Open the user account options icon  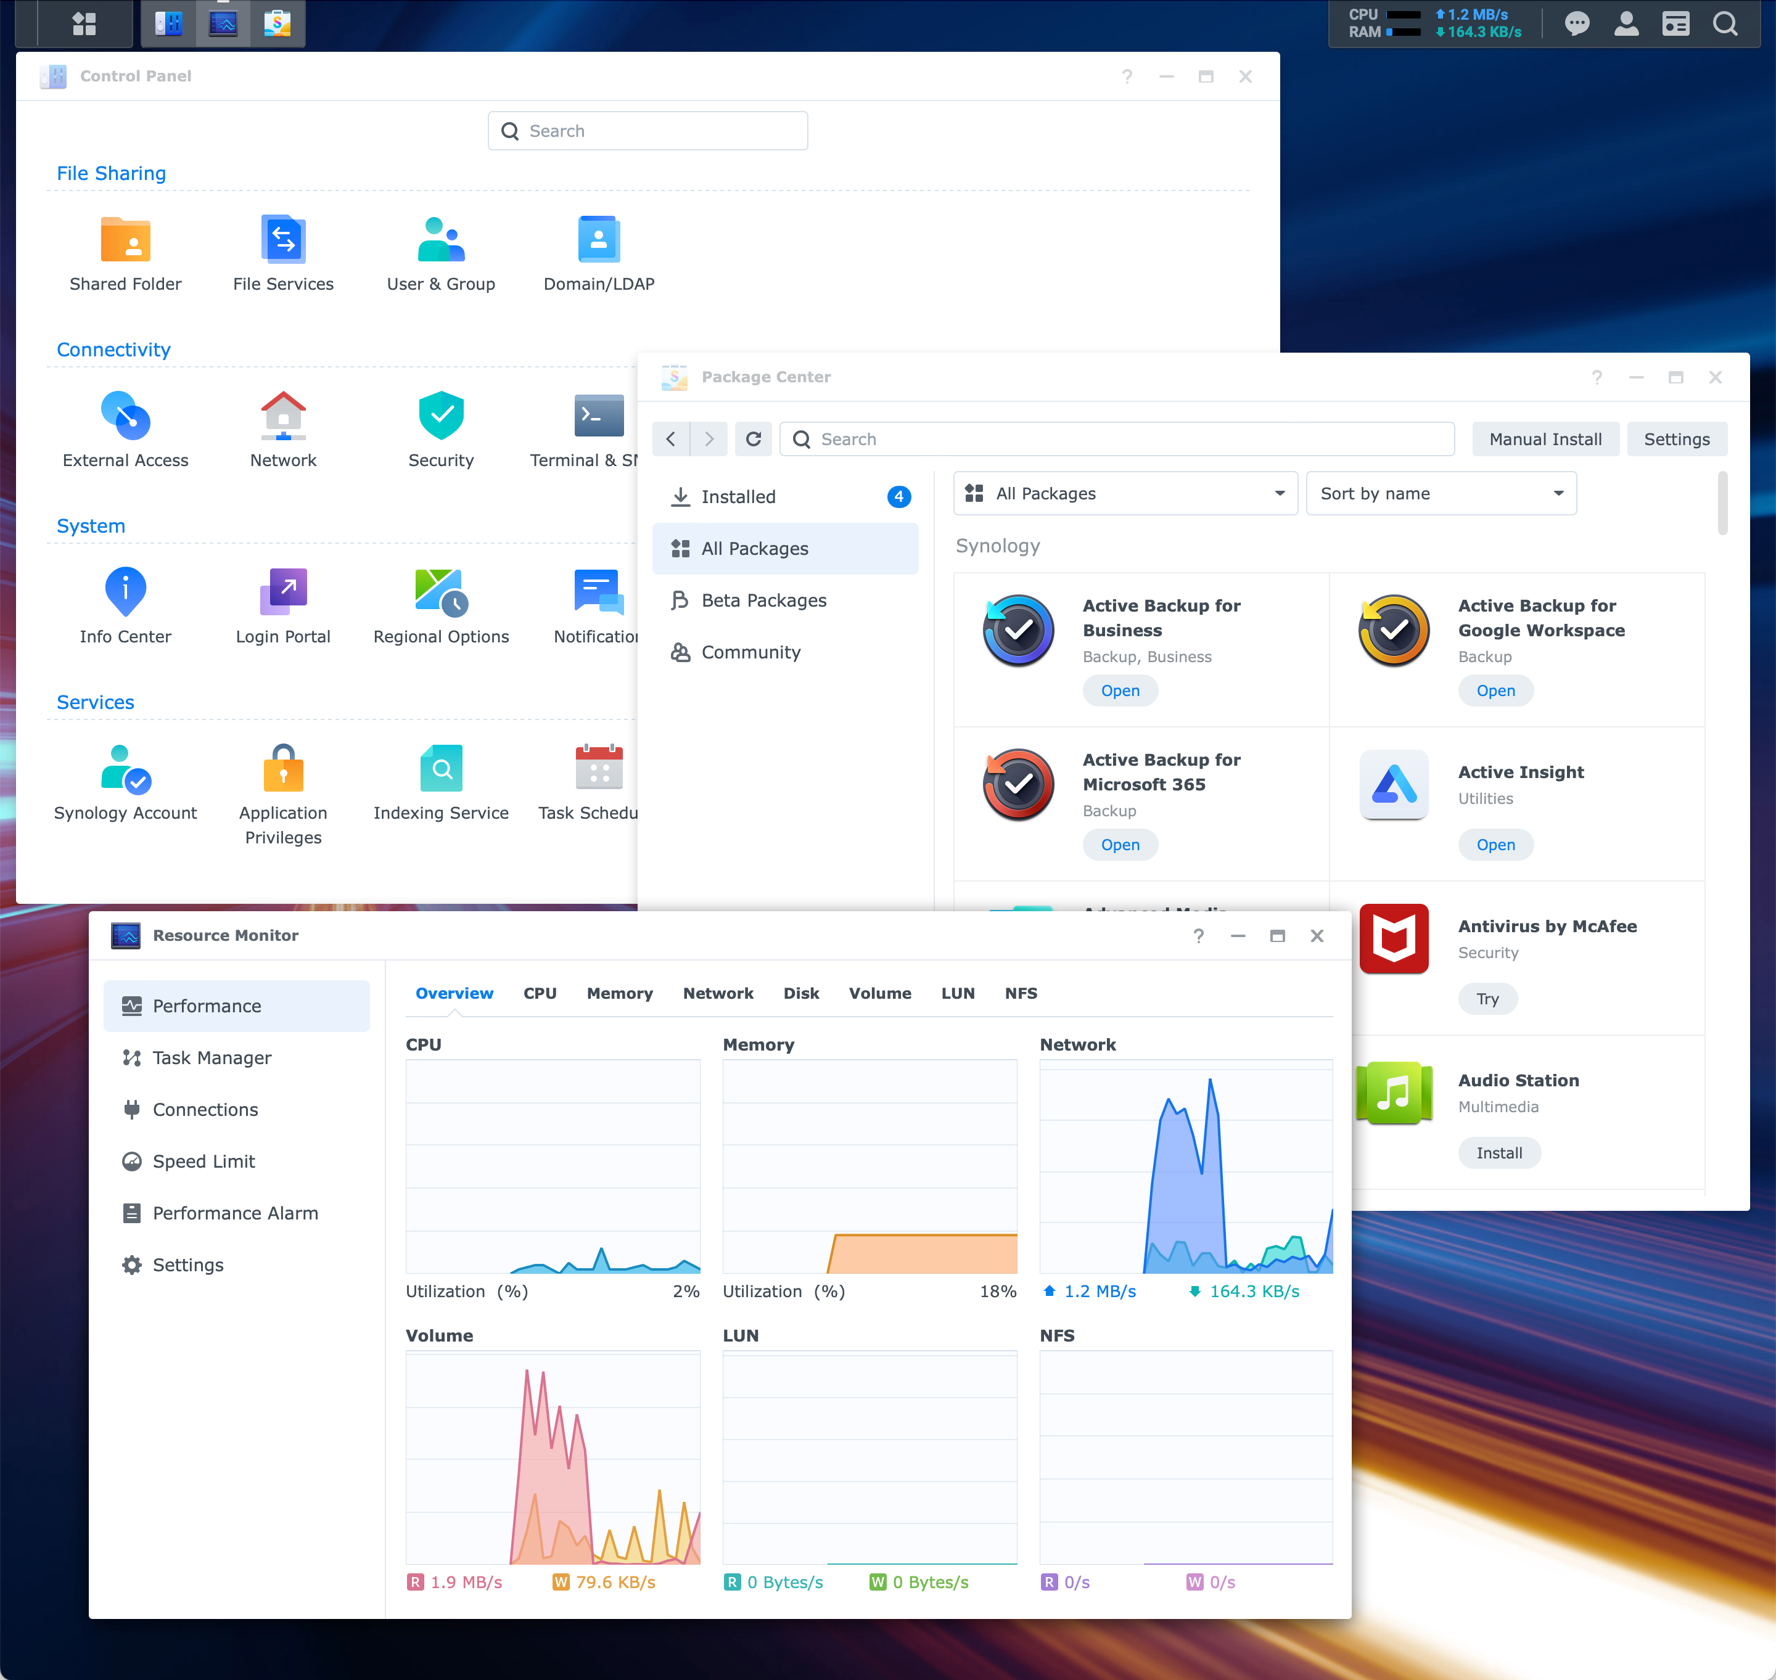(x=1626, y=24)
